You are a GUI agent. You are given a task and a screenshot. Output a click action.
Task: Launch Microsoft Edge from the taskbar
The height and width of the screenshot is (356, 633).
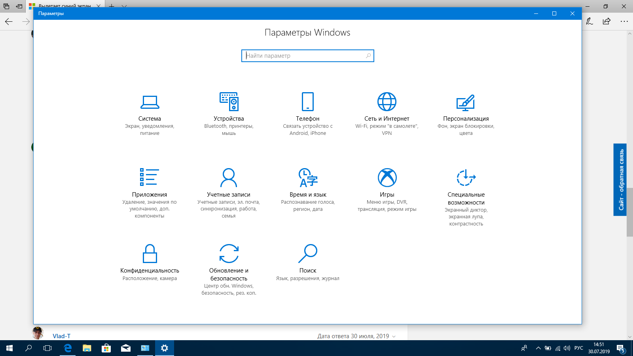pos(68,348)
